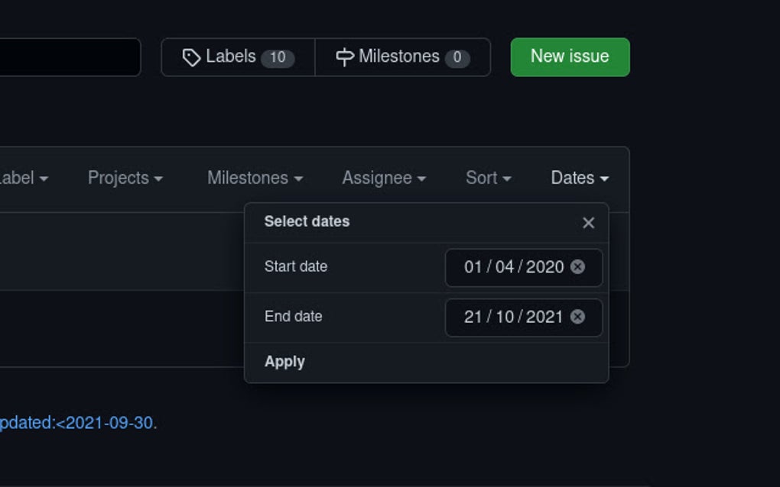
Task: Click the issues search box
Action: [x=69, y=56]
